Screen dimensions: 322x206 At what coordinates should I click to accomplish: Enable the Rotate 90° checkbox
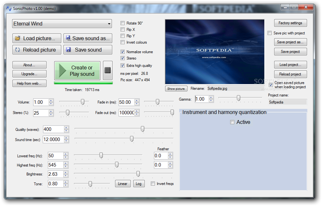click(123, 23)
